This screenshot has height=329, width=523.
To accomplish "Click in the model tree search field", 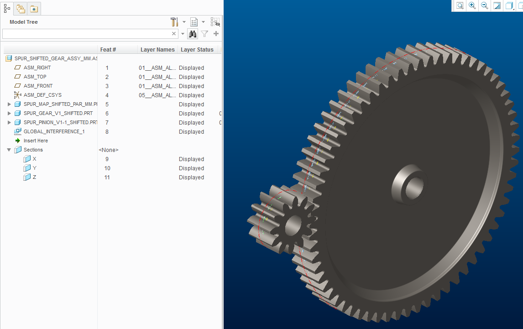I will point(87,34).
